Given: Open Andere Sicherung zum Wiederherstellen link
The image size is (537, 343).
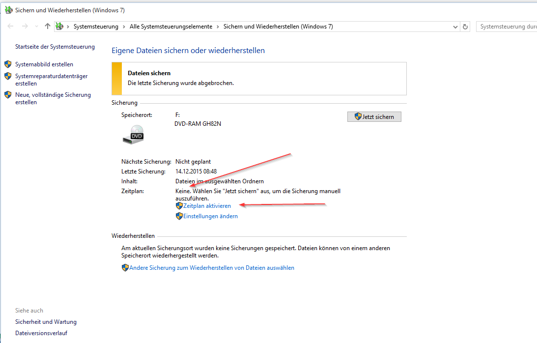Looking at the screenshot, I should tap(212, 268).
